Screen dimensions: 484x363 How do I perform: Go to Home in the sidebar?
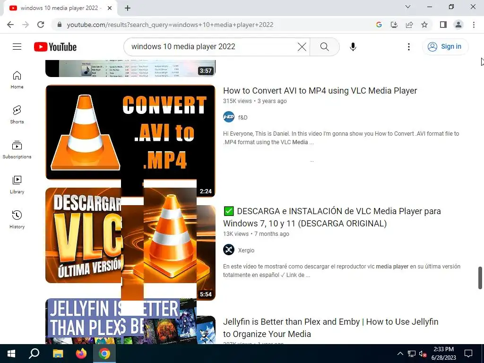(17, 80)
